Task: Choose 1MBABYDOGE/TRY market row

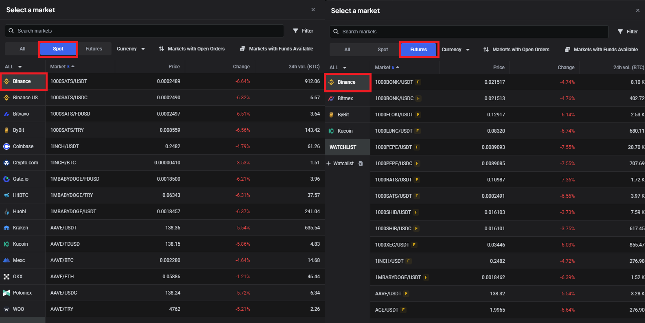Action: [x=185, y=195]
